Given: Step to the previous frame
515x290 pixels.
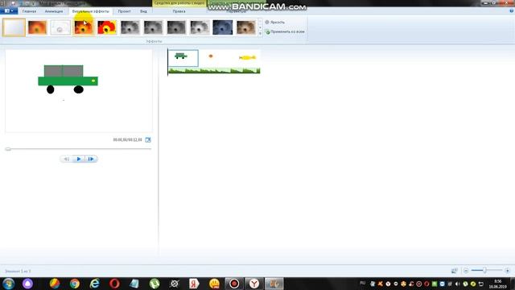Looking at the screenshot, I should point(66,159).
